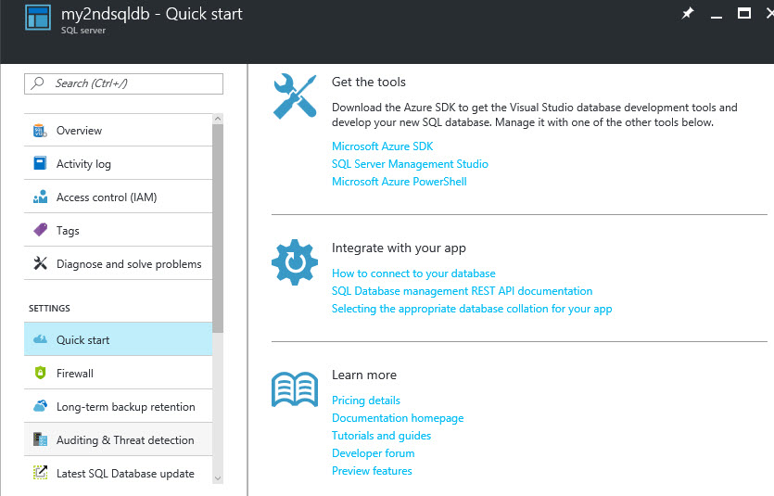Open the Activity log menu item
This screenshot has width=774, height=496.
pyautogui.click(x=119, y=163)
